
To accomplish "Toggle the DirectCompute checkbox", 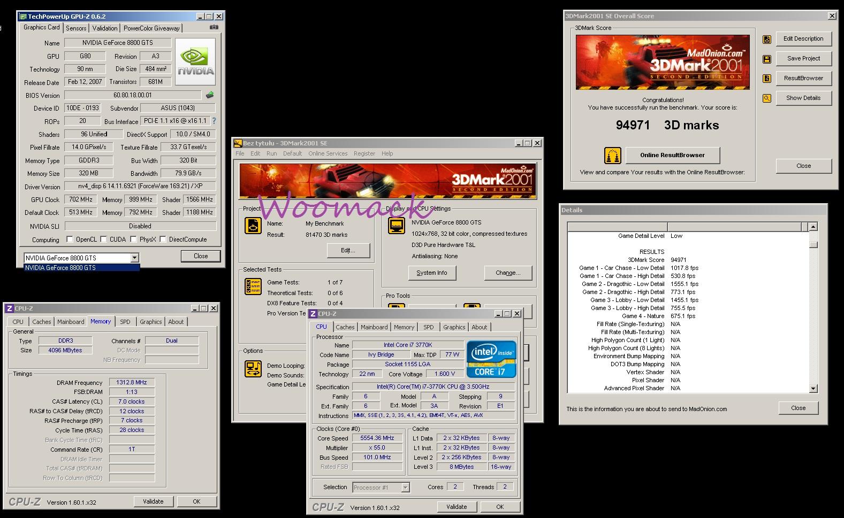I will point(163,239).
